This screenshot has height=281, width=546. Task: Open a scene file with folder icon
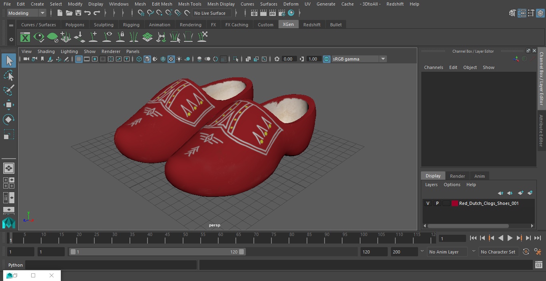click(69, 13)
